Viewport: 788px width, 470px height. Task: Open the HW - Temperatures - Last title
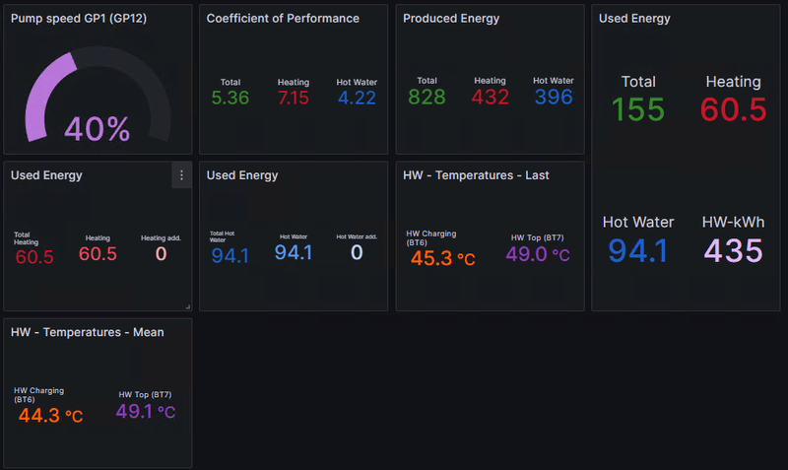[476, 175]
